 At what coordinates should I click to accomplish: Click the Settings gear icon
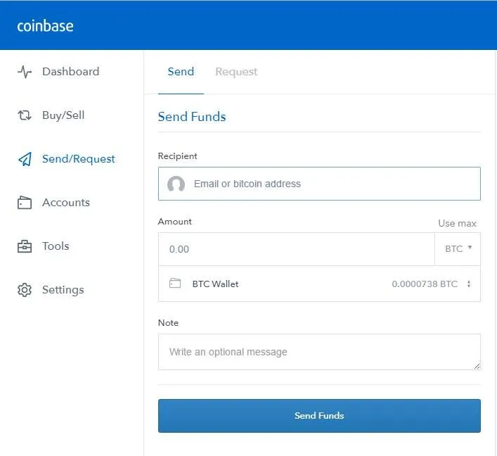coord(25,290)
